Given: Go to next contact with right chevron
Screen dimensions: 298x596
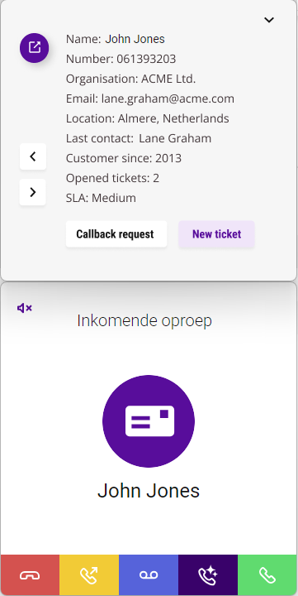Looking at the screenshot, I should (33, 192).
